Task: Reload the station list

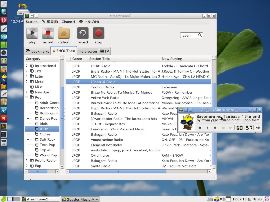Action: click(83, 36)
